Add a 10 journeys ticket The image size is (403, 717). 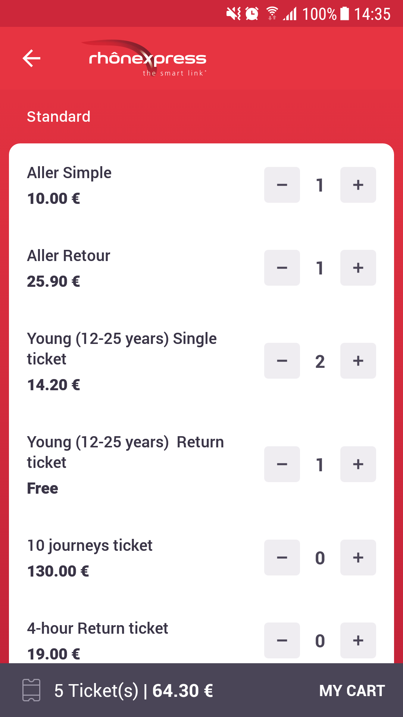[x=358, y=558]
